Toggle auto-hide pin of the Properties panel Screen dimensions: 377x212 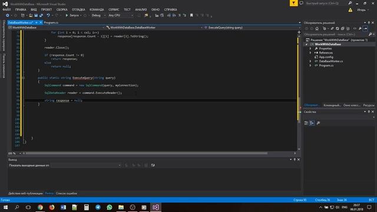pyautogui.click(x=369, y=112)
